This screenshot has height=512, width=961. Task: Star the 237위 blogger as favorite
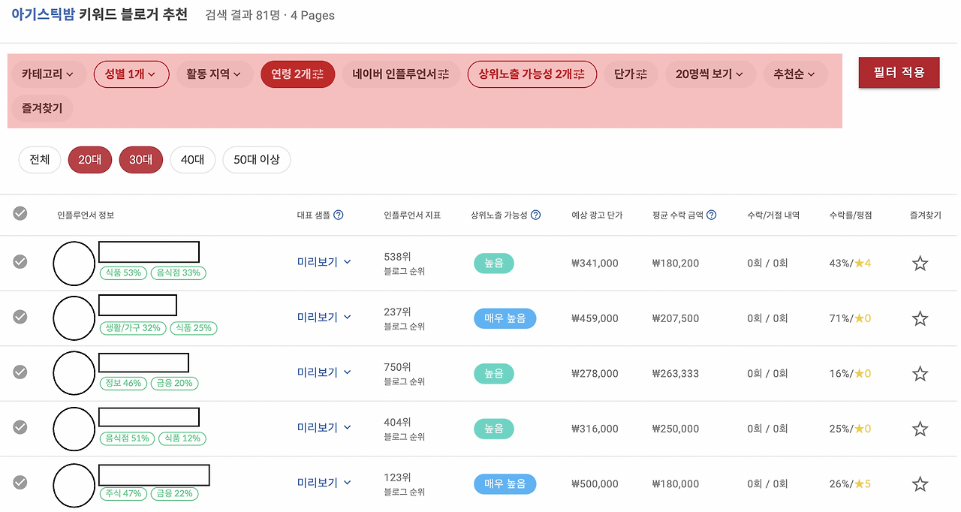[920, 318]
